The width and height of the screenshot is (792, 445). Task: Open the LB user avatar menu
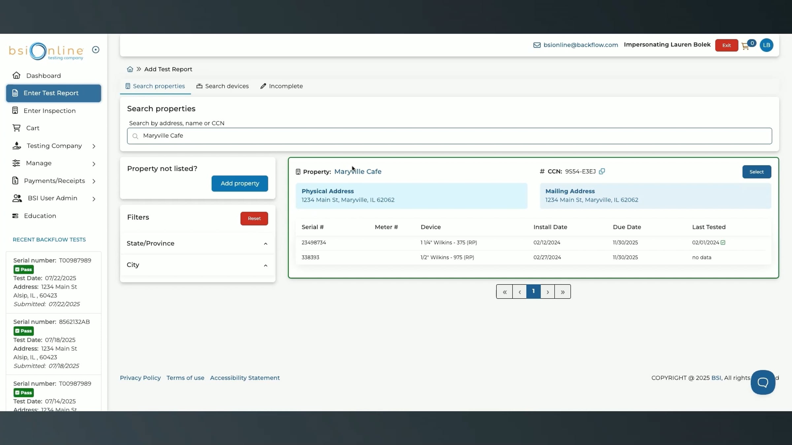coord(766,45)
